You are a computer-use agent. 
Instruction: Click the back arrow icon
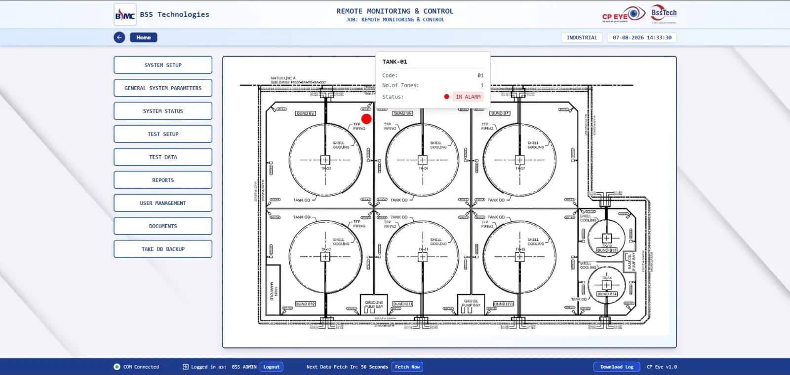(119, 37)
